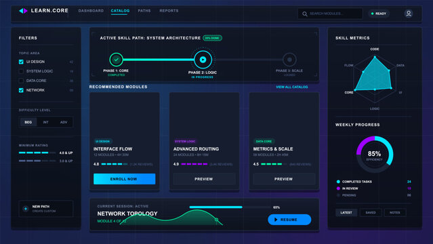Click the 4.9 rating on Advanced Routing

coord(176,164)
